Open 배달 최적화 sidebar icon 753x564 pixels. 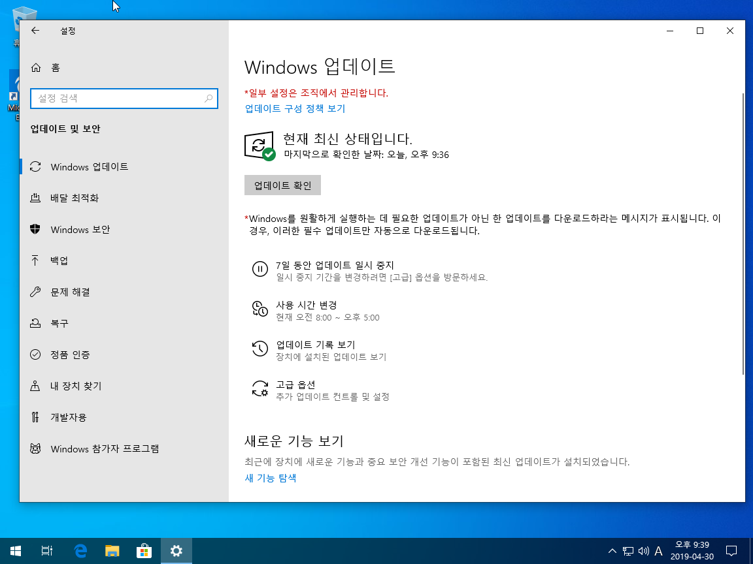pyautogui.click(x=35, y=198)
